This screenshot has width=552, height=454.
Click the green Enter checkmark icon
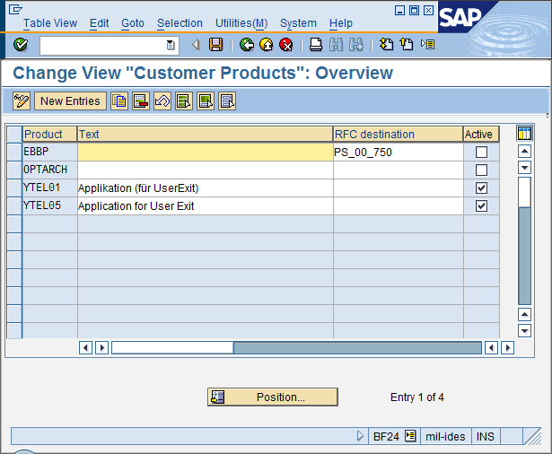point(21,45)
